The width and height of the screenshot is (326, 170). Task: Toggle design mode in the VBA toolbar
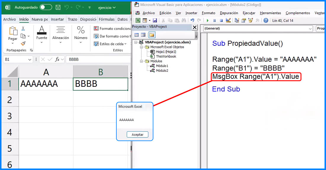click(228, 20)
